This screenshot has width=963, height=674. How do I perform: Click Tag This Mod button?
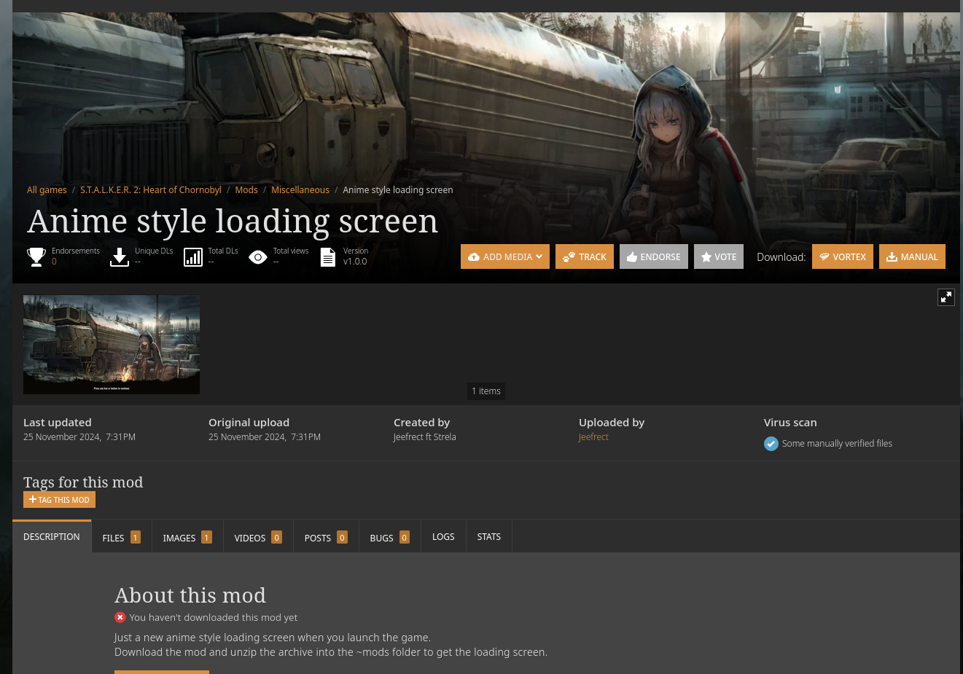[x=59, y=500]
